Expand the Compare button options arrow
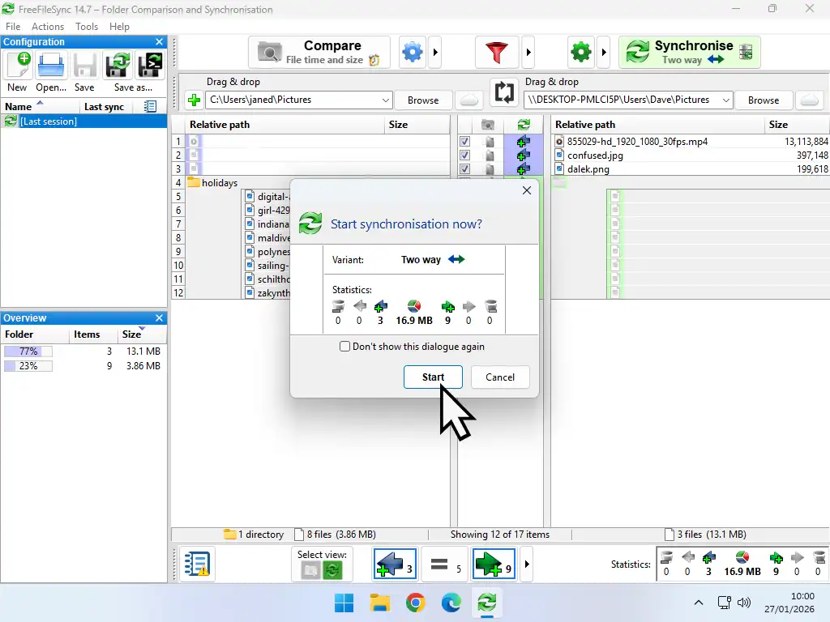The width and height of the screenshot is (830, 622). click(435, 51)
